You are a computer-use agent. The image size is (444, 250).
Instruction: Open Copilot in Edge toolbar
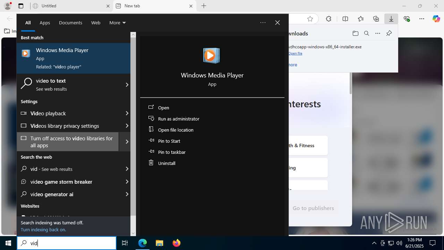(x=436, y=19)
